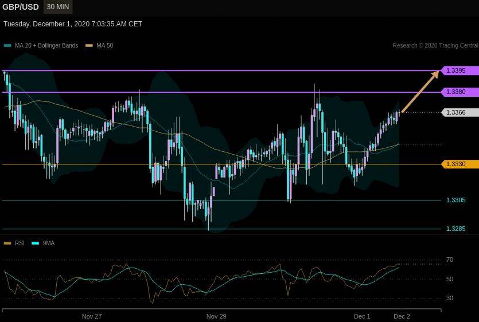Image resolution: width=479 pixels, height=322 pixels.
Task: Click the Dec 1 date axis label
Action: pyautogui.click(x=362, y=316)
